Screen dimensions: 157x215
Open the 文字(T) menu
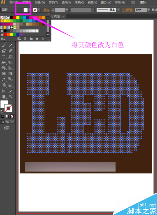coord(53,3)
